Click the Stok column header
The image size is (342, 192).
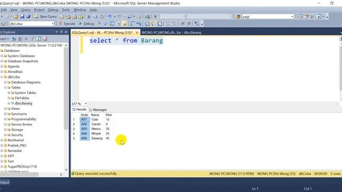click(108, 115)
